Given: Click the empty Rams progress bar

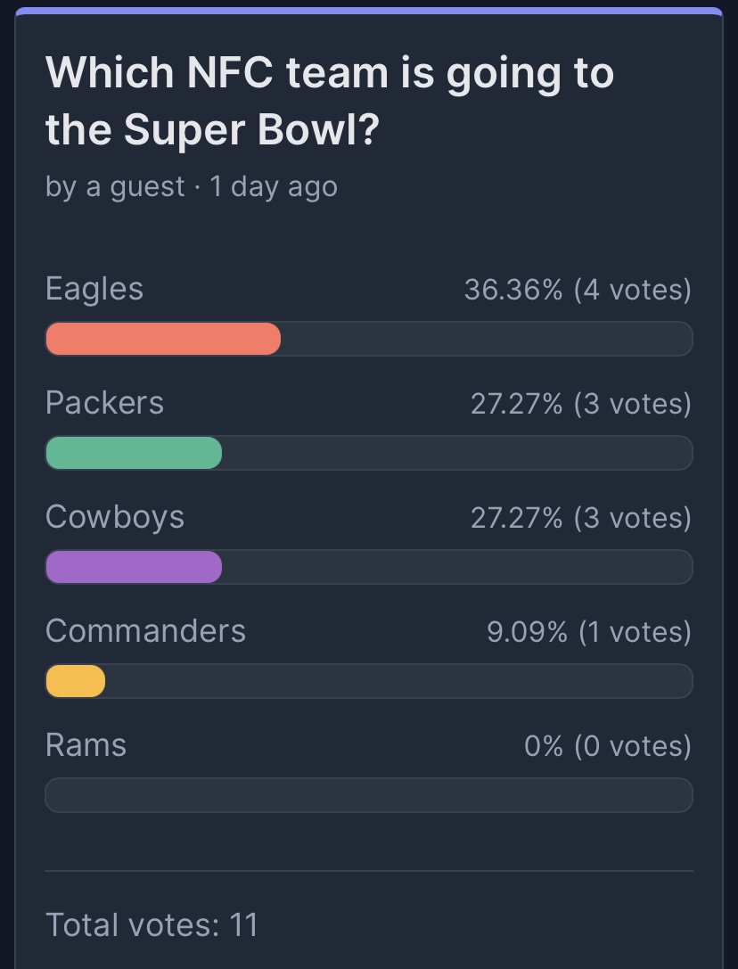Looking at the screenshot, I should point(369,795).
